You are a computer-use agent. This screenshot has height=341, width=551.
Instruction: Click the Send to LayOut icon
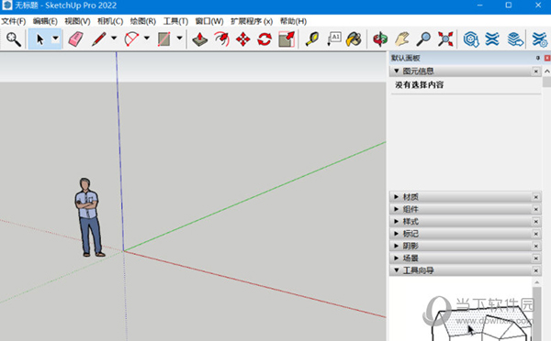point(515,38)
